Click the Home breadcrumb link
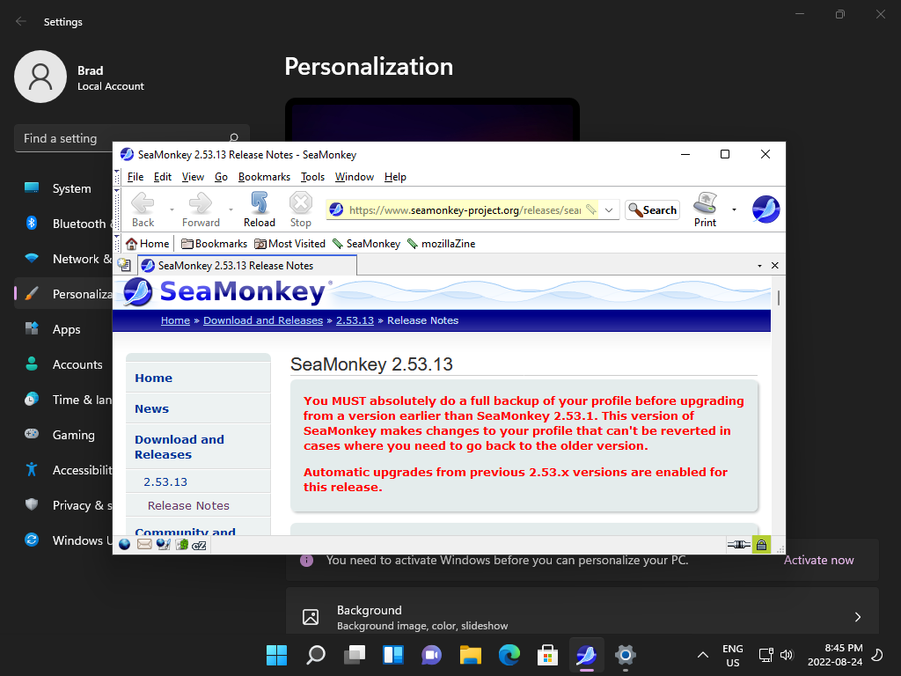 tap(175, 320)
